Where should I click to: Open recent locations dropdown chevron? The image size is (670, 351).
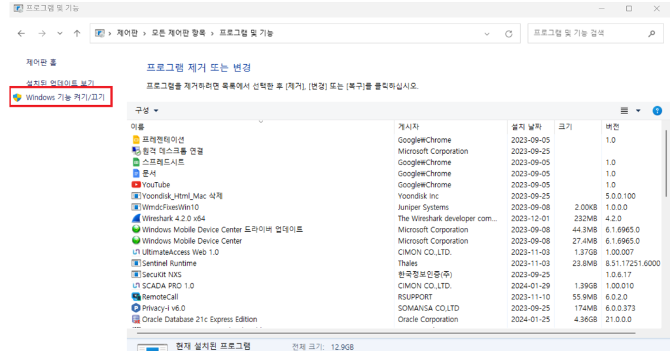pyautogui.click(x=60, y=33)
